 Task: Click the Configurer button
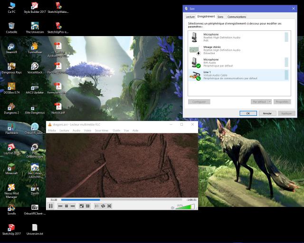click(199, 102)
